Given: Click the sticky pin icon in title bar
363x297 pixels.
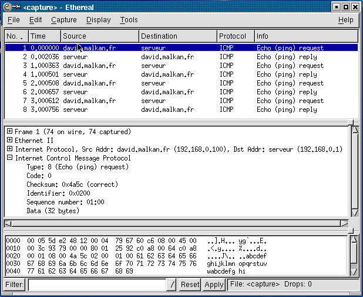Looking at the screenshot, I should coord(16,7).
